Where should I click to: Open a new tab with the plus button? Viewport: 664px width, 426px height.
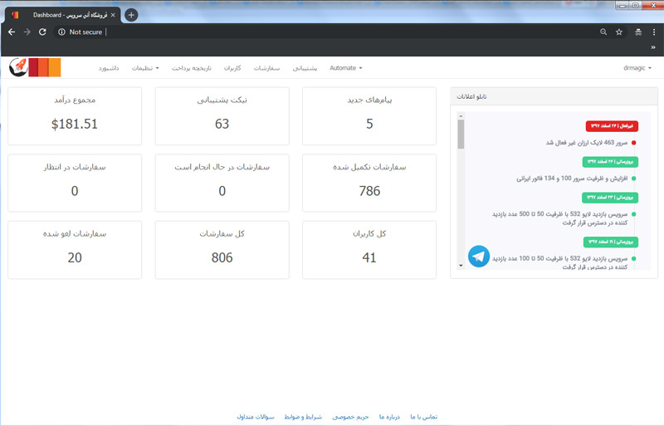click(x=131, y=15)
